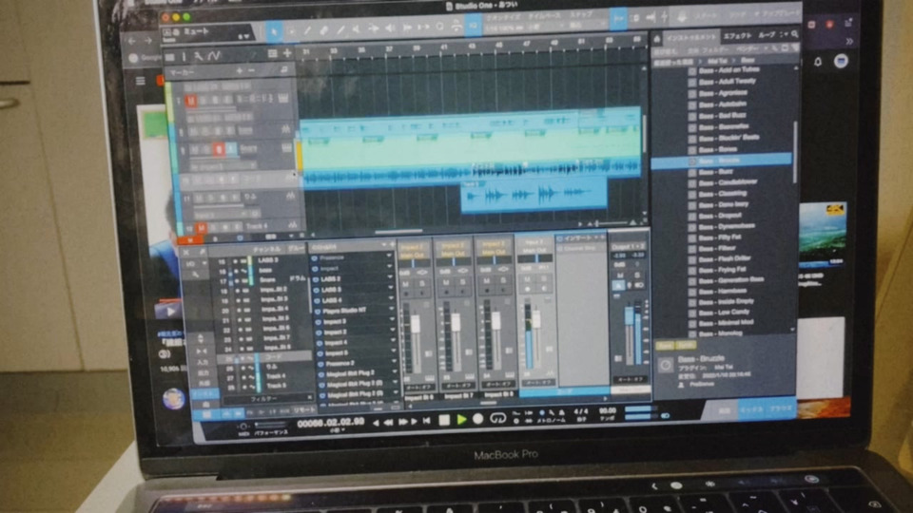This screenshot has width=913, height=513.
Task: Open the Browse tab at bottom right
Action: [x=780, y=408]
